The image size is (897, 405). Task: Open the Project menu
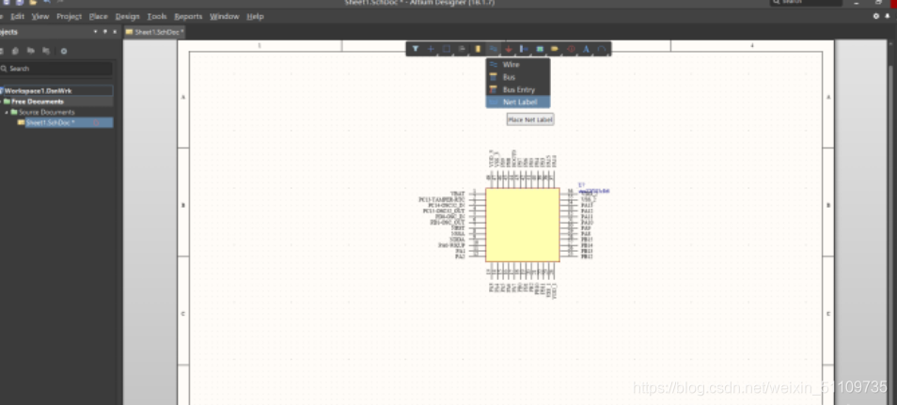point(70,17)
